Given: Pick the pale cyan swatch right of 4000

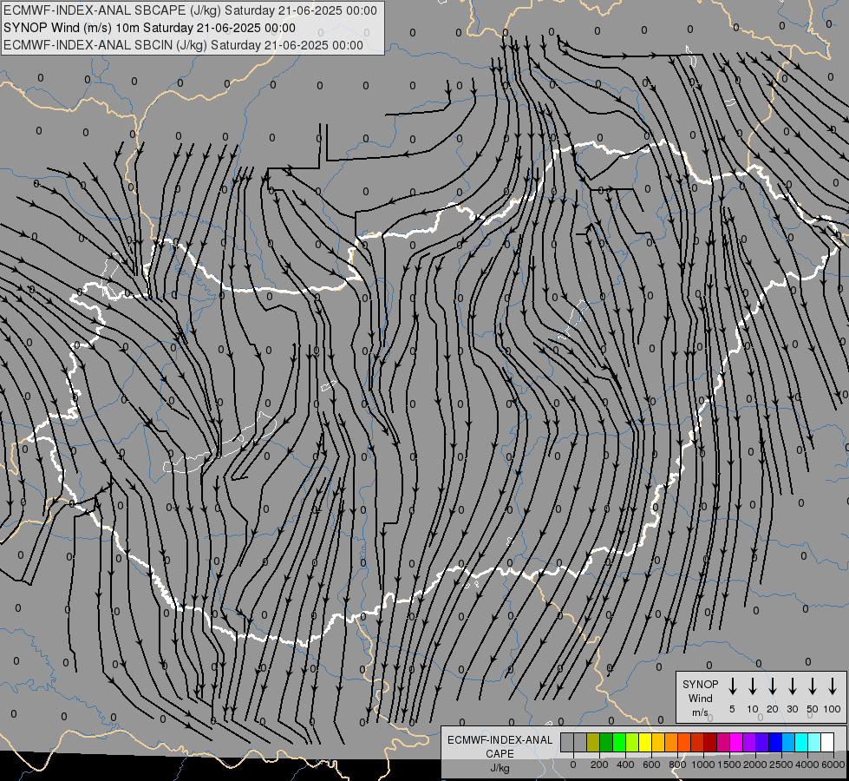Looking at the screenshot, I should tap(813, 742).
